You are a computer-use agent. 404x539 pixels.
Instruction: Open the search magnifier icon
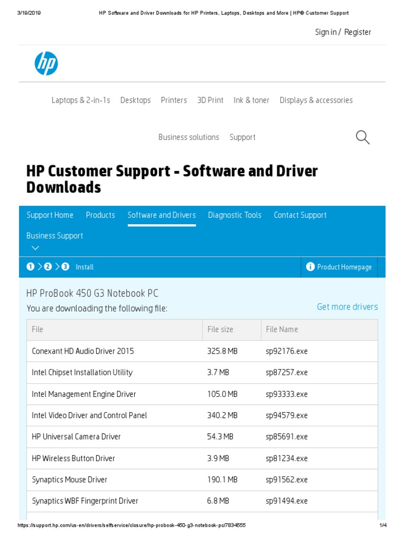[362, 137]
